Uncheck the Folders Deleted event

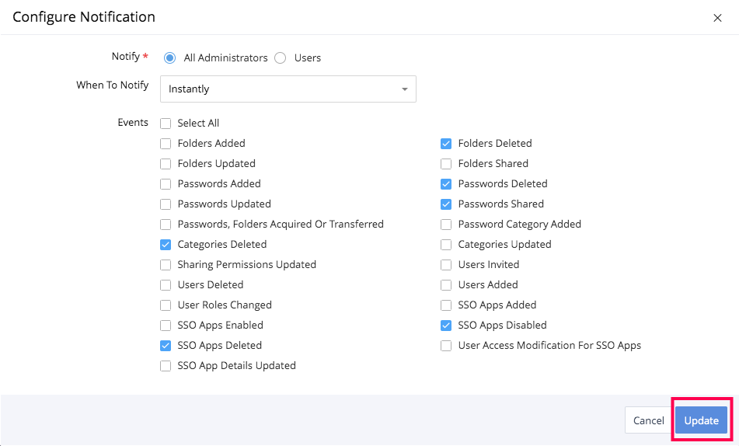tap(446, 143)
